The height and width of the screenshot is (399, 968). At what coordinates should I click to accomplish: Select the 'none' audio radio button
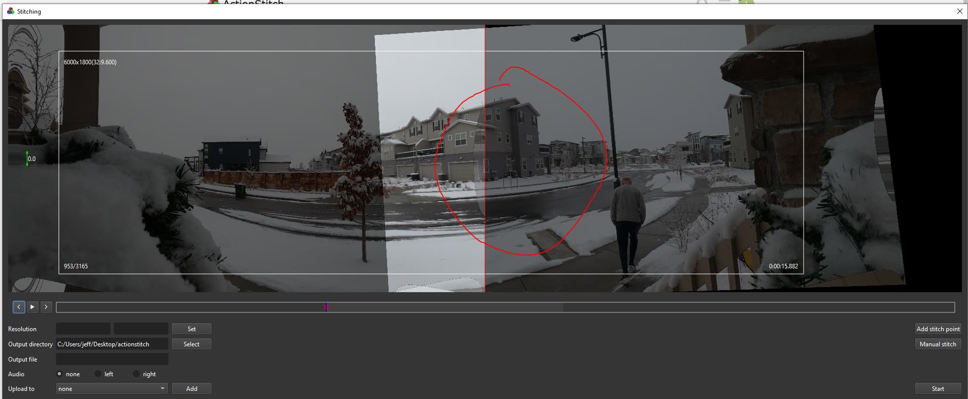coord(59,374)
